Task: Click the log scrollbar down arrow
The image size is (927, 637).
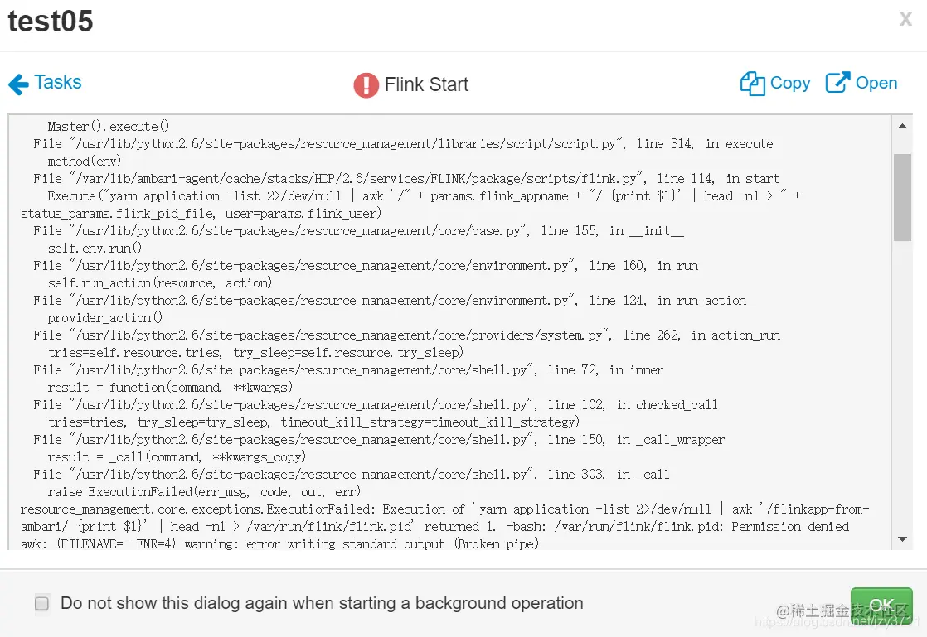Action: [x=902, y=539]
